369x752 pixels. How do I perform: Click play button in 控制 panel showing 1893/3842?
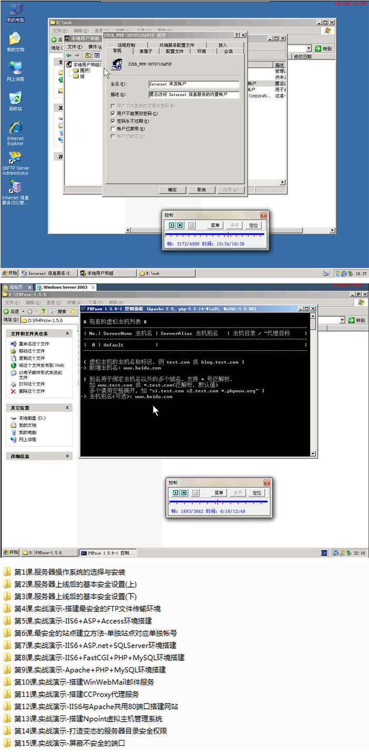click(175, 493)
